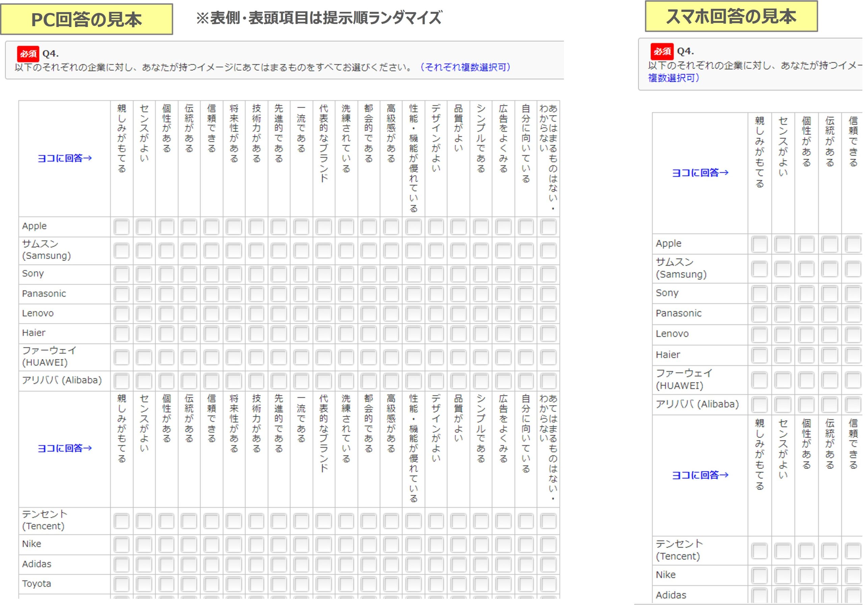Check デザインがよい for Nike

(436, 544)
